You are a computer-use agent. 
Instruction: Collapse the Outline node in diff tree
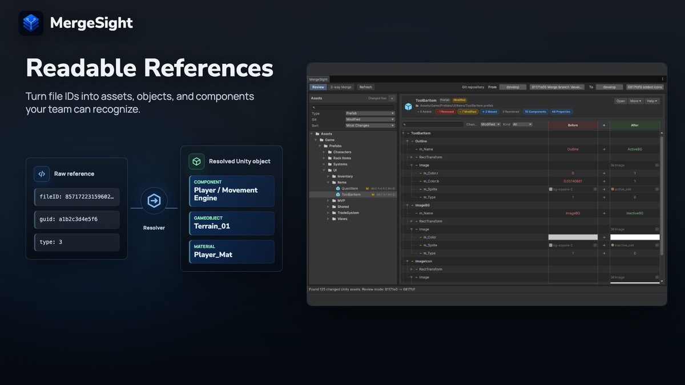tap(407, 141)
